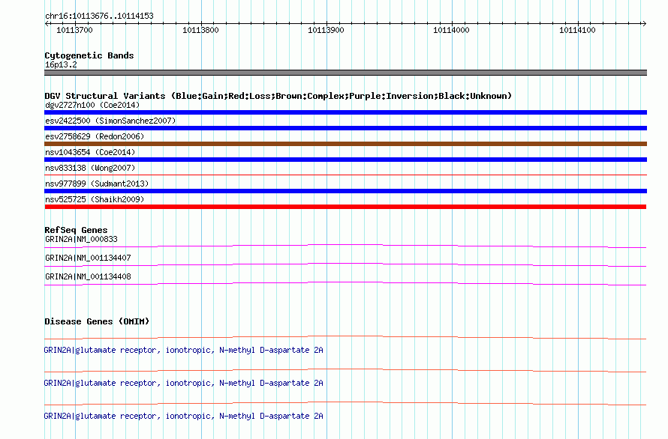
Task: Click the right arrow of the ruler
Action: tap(644, 23)
